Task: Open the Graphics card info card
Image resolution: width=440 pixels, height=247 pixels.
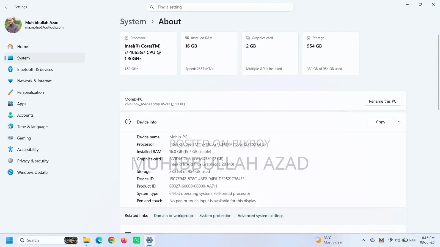Action: (270, 54)
